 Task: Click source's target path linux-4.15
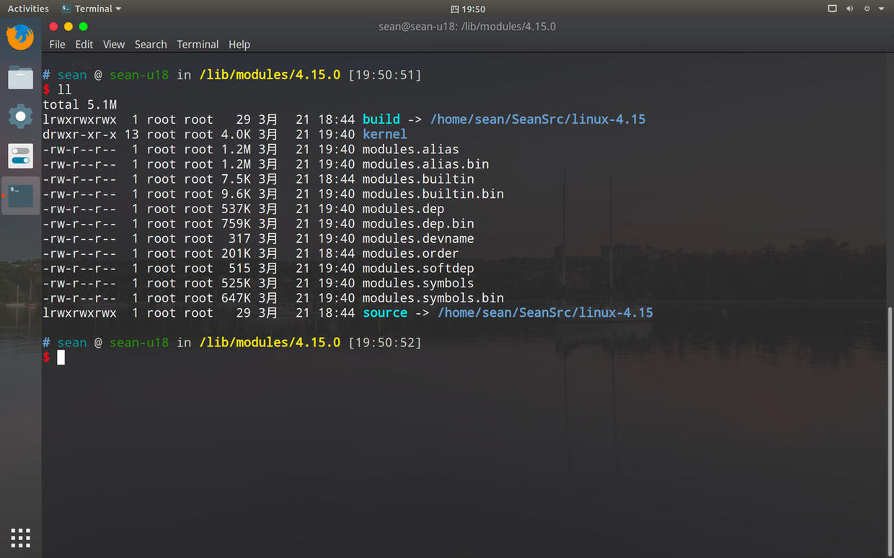[545, 312]
